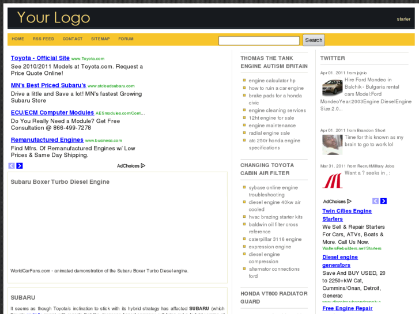Open diesel engine compression link
This screenshot has height=314, width=419.
(x=265, y=258)
